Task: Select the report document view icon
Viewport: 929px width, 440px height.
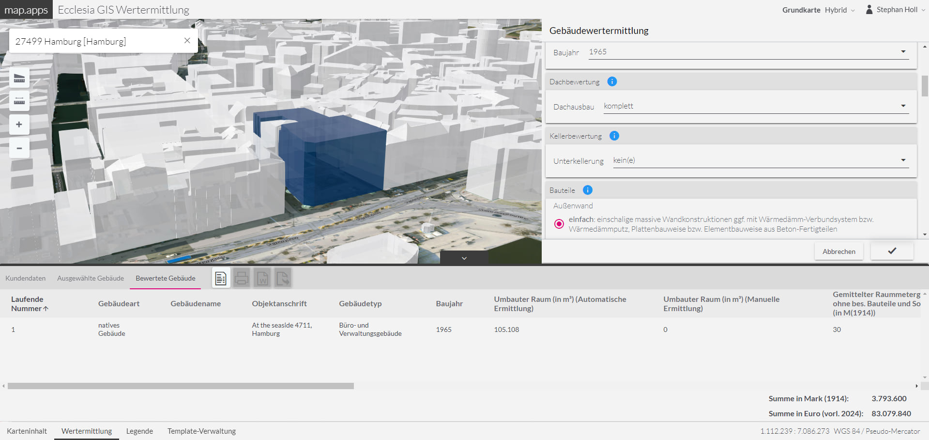Action: coord(221,278)
